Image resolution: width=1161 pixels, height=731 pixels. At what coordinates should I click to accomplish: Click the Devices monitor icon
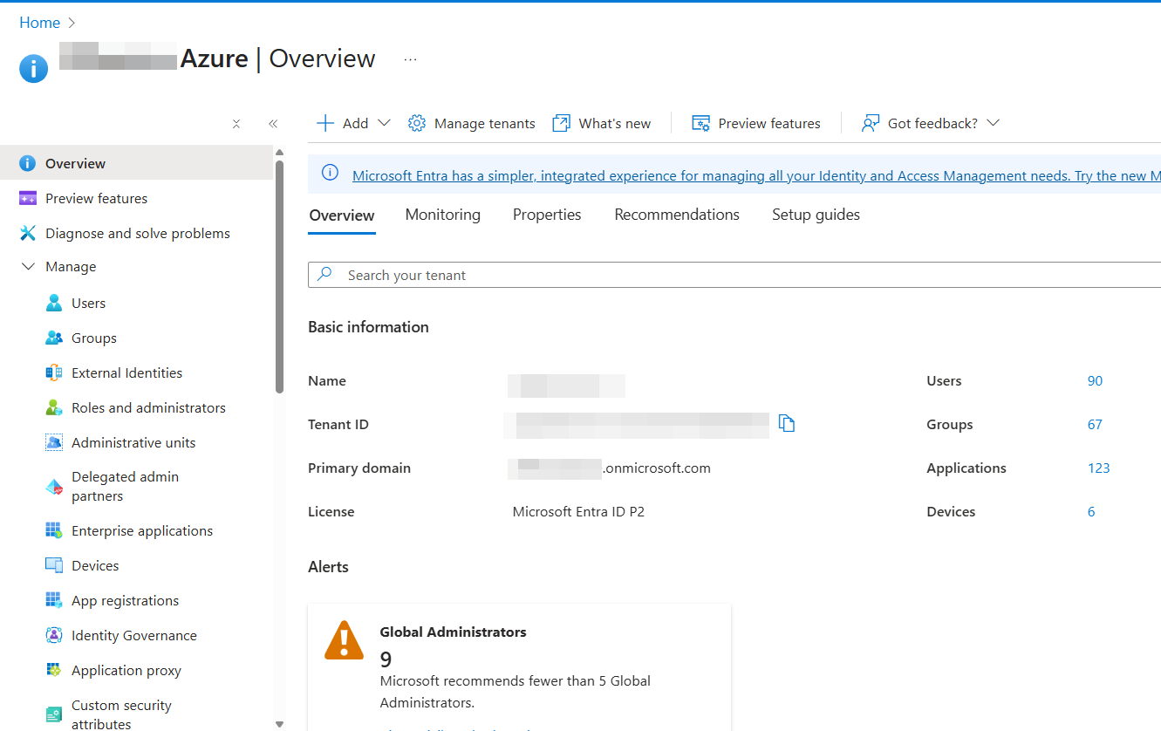pos(54,565)
